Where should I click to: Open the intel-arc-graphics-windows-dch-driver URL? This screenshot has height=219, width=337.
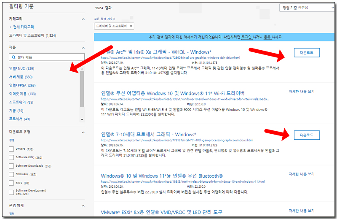(171, 58)
